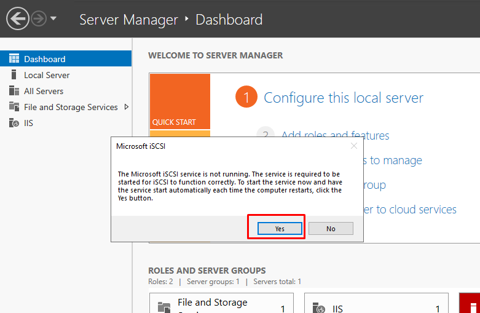Click the back navigation arrow
This screenshot has width=480, height=313.
pos(17,18)
